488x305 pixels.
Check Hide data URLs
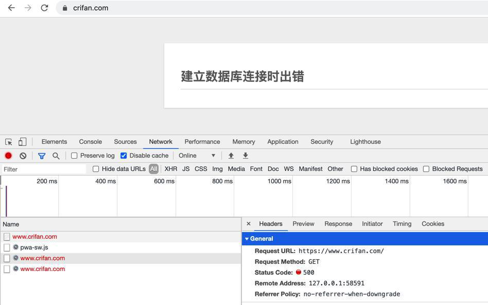coord(96,169)
